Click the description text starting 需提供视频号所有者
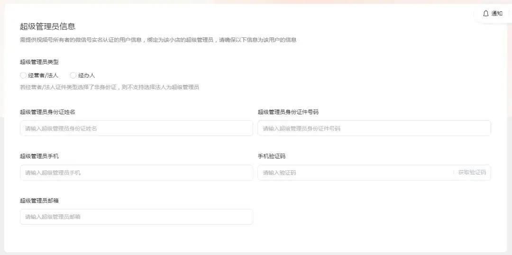This screenshot has height=255, width=512. (x=158, y=40)
